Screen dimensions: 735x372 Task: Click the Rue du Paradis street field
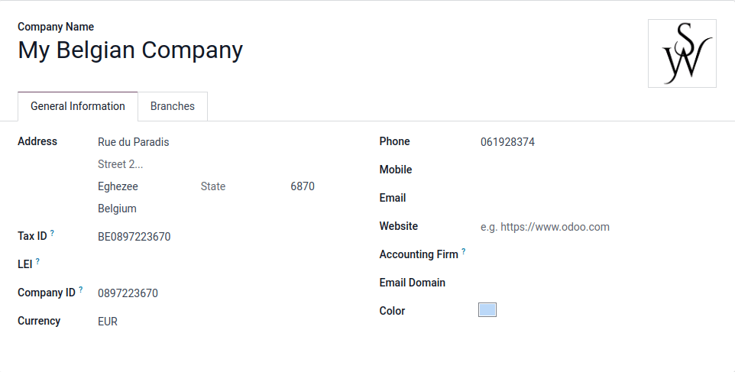(206, 142)
